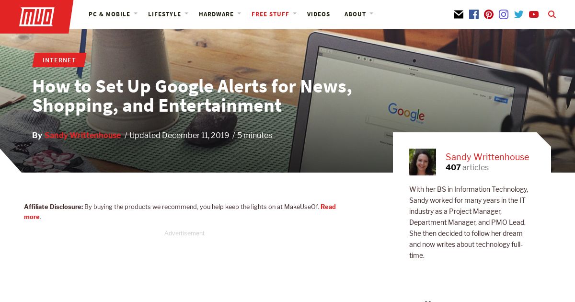Click the Updated December 11, 2019 date
This screenshot has height=302, width=575.
pyautogui.click(x=179, y=136)
